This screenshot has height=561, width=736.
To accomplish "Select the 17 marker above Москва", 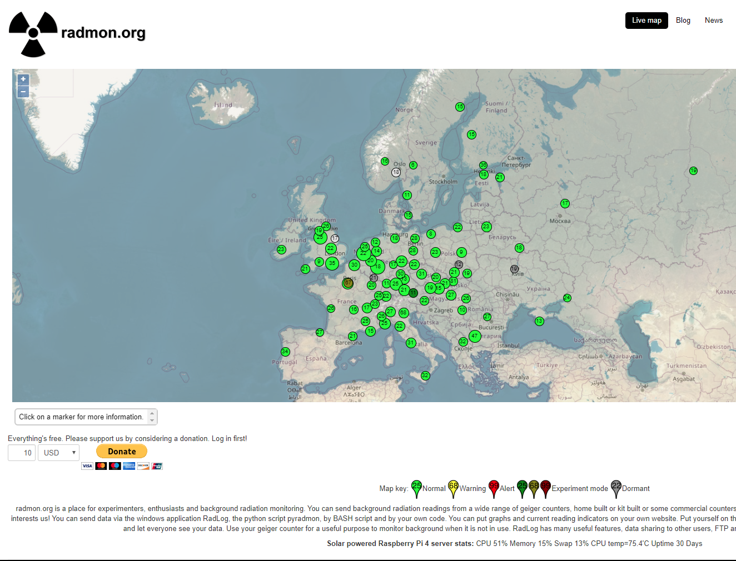I will pyautogui.click(x=565, y=203).
